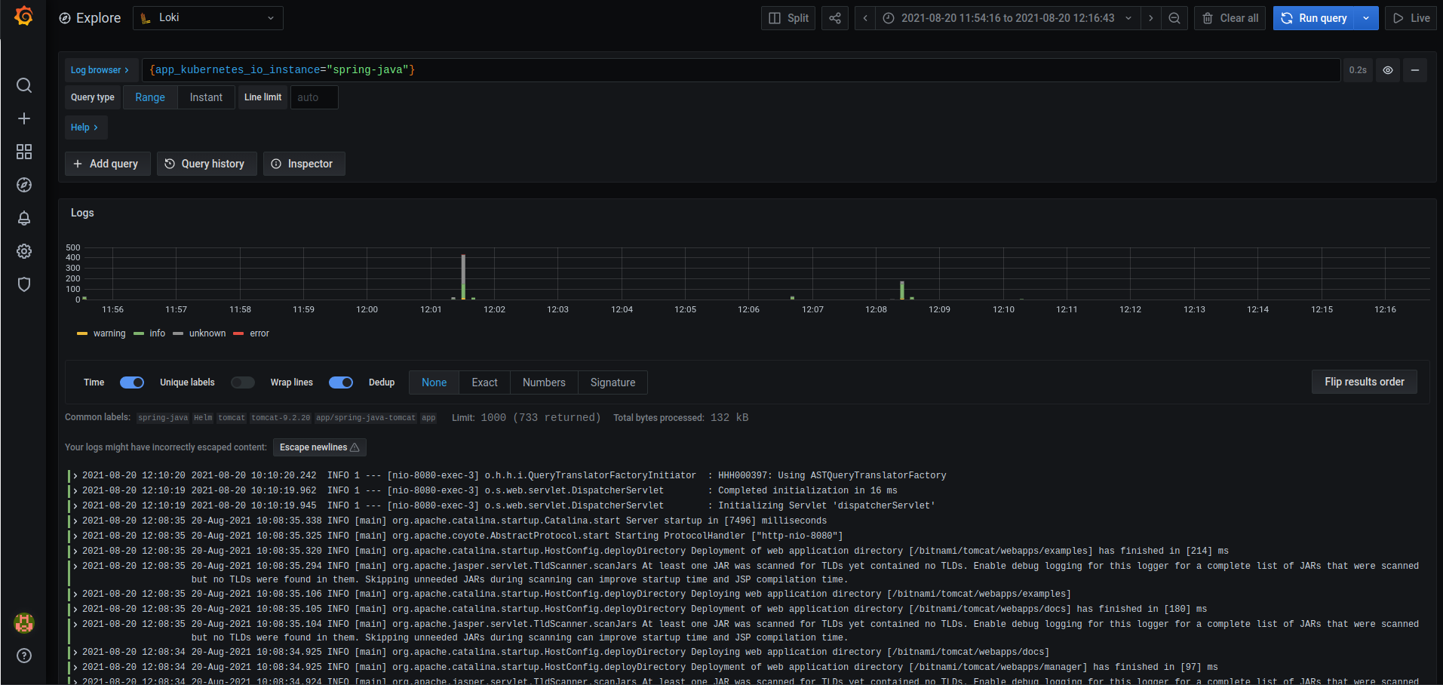Select Instant query type
This screenshot has width=1443, height=685.
click(x=206, y=97)
